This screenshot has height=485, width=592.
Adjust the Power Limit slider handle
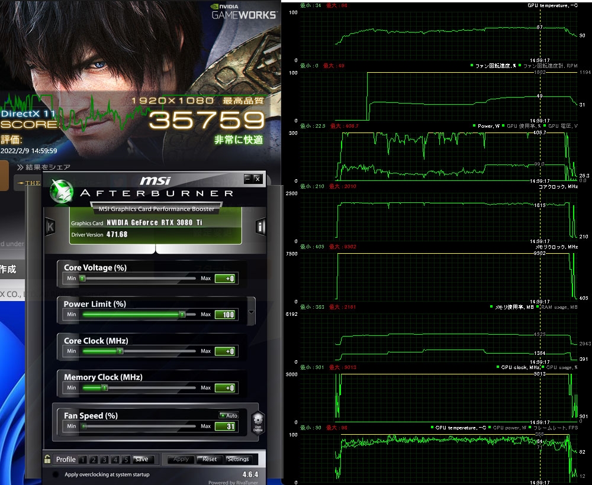[182, 314]
